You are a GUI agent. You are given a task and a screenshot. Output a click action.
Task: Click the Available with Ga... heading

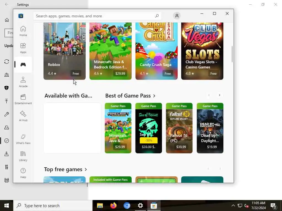pos(68,96)
